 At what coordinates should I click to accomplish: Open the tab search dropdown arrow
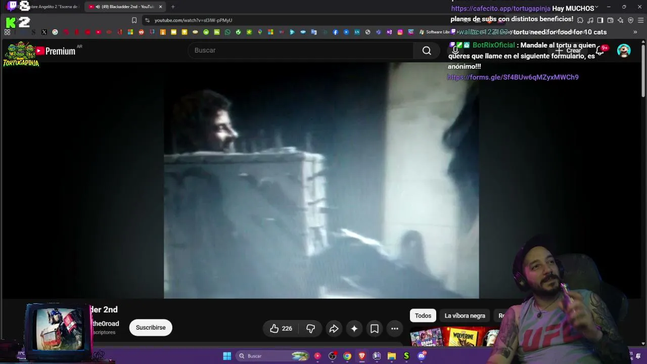coord(596,7)
